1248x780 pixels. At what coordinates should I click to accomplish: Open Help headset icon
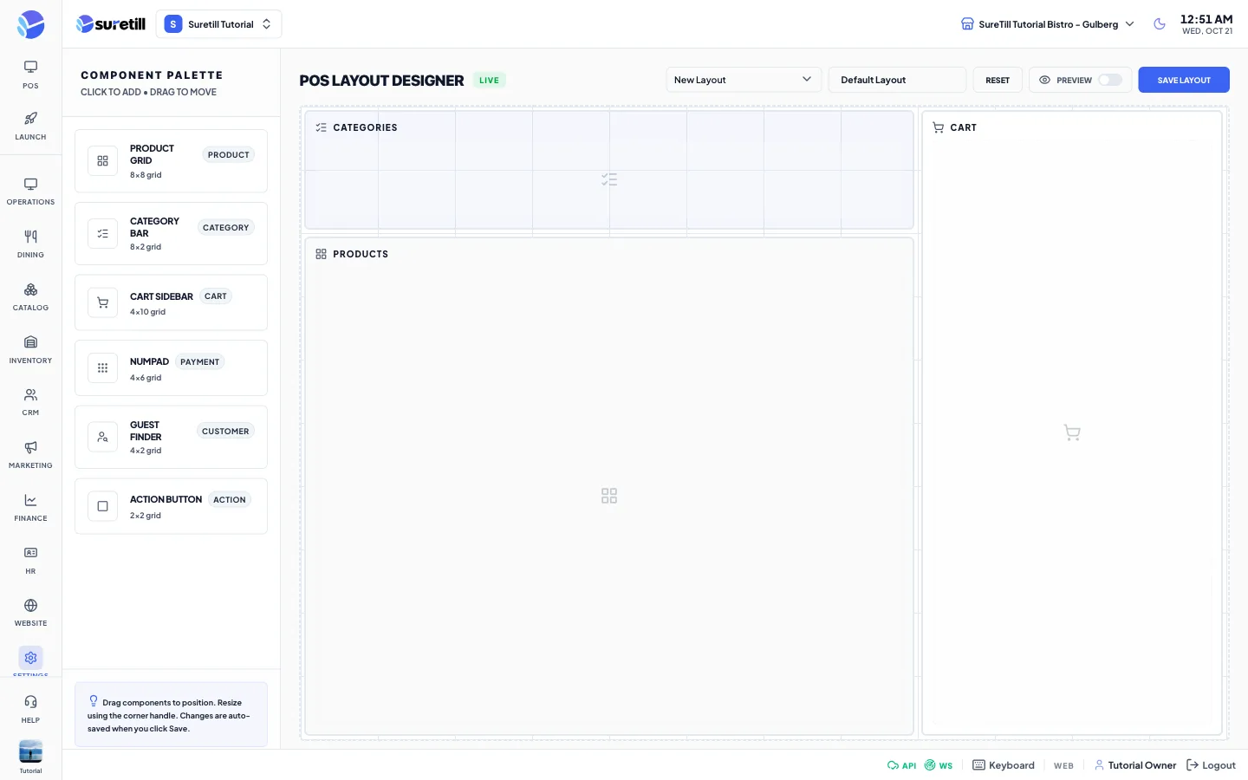(x=30, y=702)
